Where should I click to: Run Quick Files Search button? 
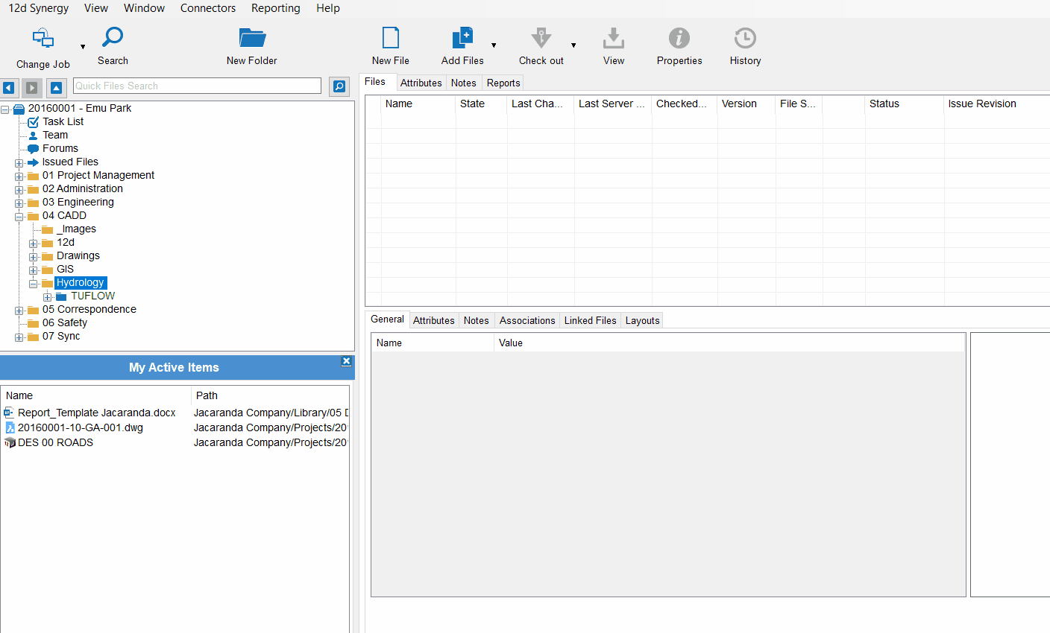tap(339, 86)
